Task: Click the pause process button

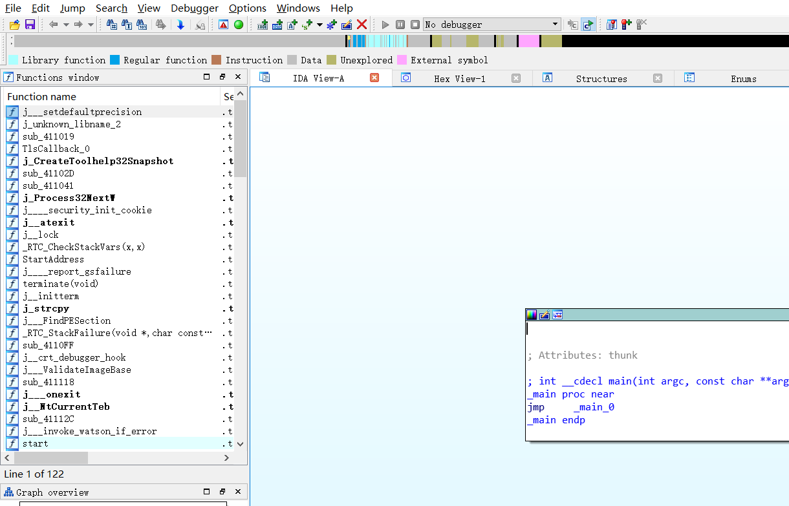Action: coord(400,25)
